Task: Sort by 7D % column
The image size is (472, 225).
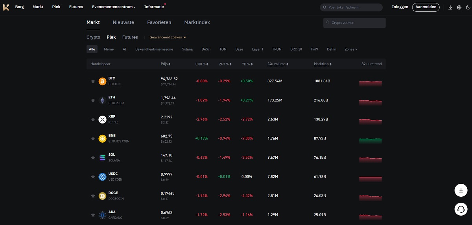Action: [248, 64]
